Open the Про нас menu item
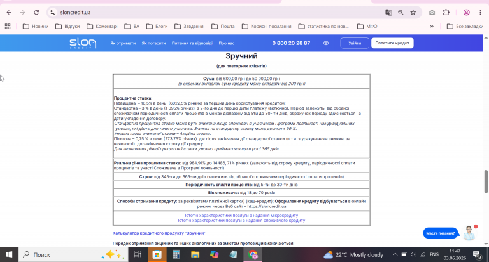 tap(227, 43)
